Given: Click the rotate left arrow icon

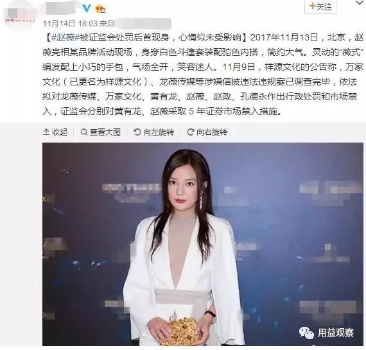Looking at the screenshot, I should click(x=137, y=132).
